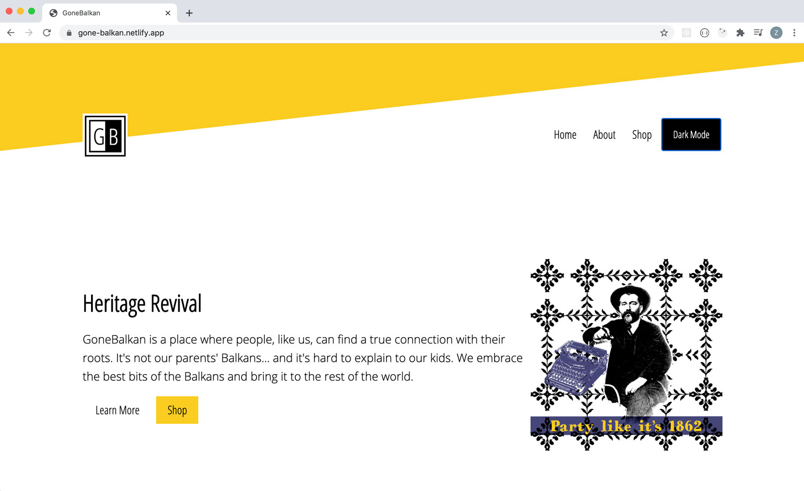804x491 pixels.
Task: Click the Learn More link
Action: pos(117,410)
